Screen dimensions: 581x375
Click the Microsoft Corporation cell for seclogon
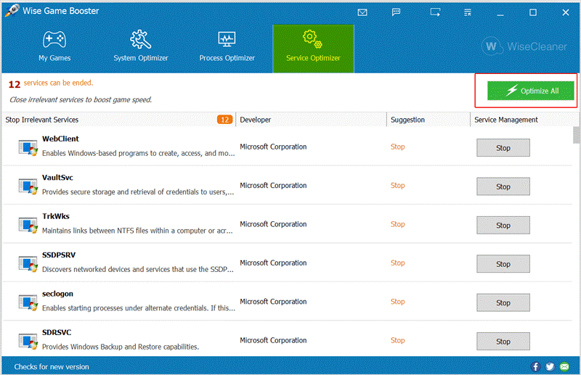click(273, 302)
